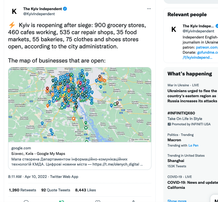View the 1,260 Retweets list
Viewport: 218px width, 202px height.
23,190
